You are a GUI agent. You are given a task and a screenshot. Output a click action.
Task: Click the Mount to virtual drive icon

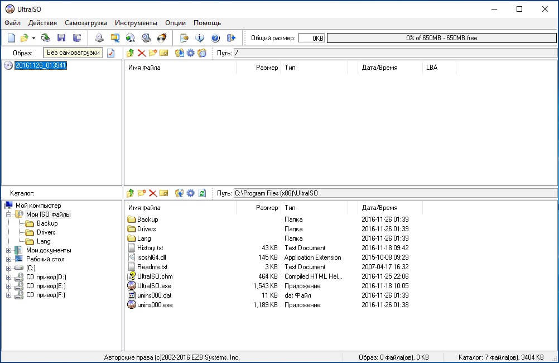[146, 38]
